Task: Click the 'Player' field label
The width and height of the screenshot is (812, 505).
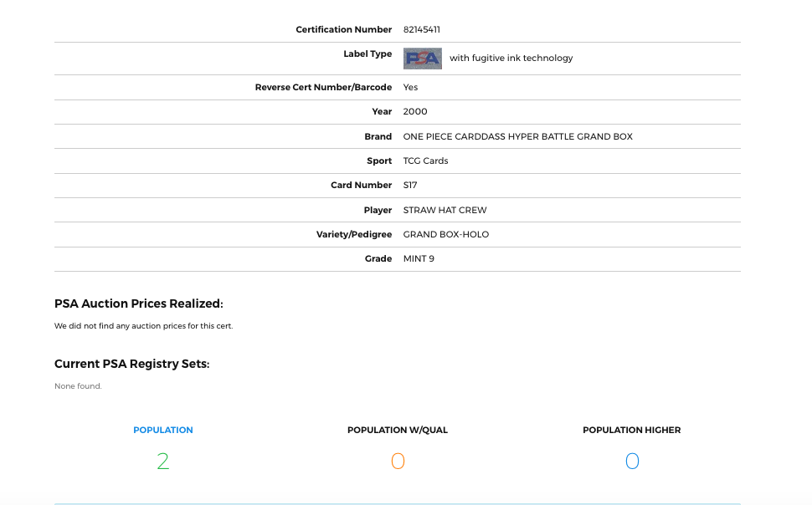Action: [378, 210]
